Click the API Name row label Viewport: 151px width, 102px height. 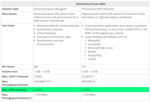(8, 67)
